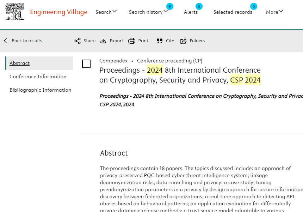This screenshot has width=303, height=212.
Task: Open the Search history dropdown
Action: (x=148, y=12)
